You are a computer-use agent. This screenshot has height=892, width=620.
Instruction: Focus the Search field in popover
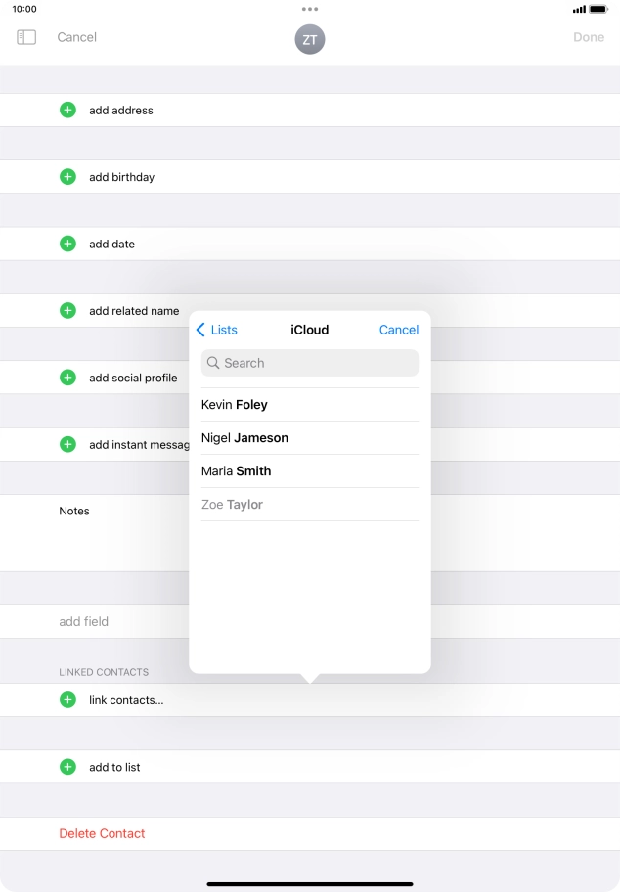tap(309, 363)
